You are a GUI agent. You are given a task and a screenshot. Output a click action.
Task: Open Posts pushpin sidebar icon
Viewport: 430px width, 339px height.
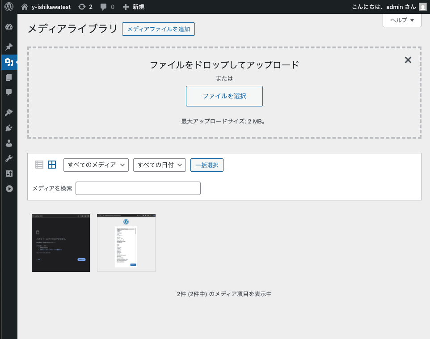point(9,47)
